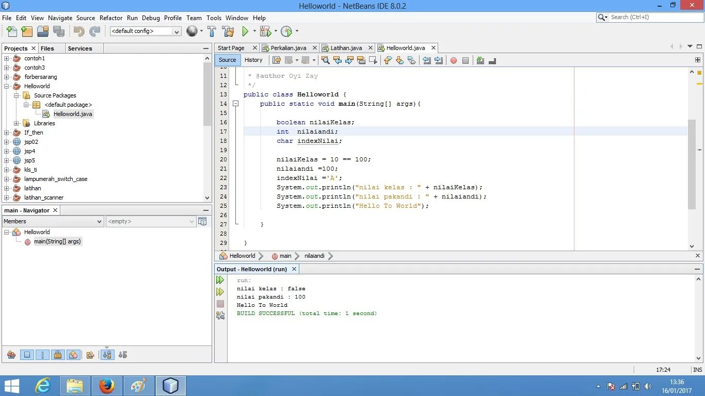Viewport: 705px width, 396px height.
Task: Open the Run Project dropdown arrow
Action: tap(253, 31)
